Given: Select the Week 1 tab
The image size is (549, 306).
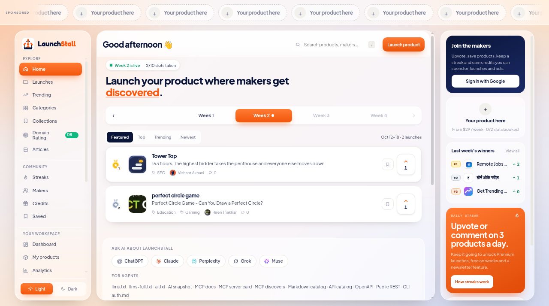Looking at the screenshot, I should [x=206, y=115].
